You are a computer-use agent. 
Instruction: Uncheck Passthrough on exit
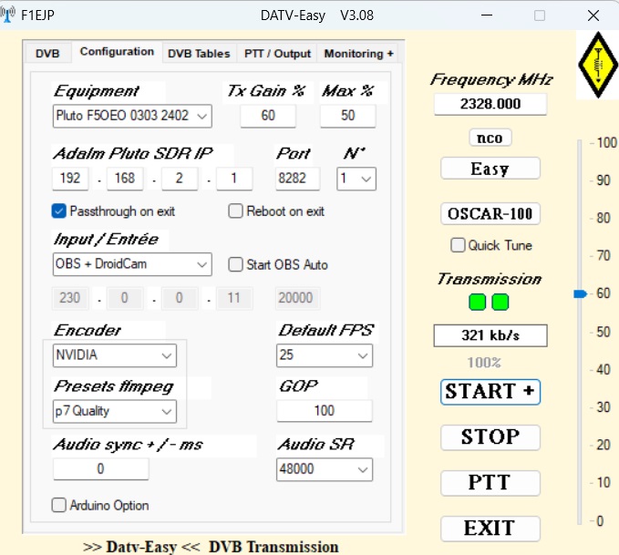pyautogui.click(x=59, y=211)
